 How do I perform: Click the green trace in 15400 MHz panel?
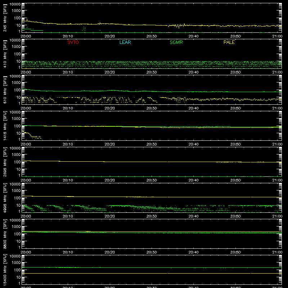coord(152,267)
